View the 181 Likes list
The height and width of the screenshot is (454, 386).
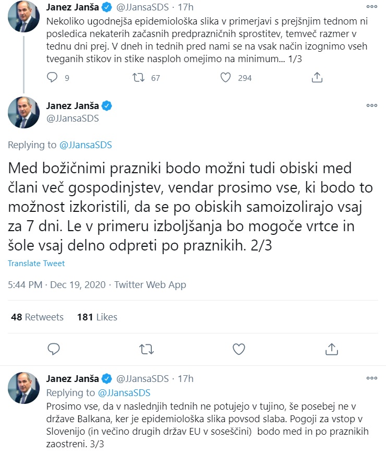pos(97,317)
